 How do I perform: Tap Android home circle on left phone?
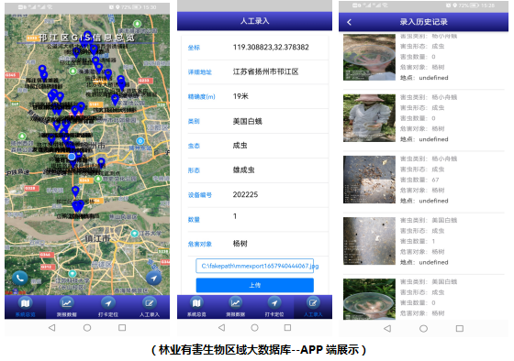87,328
